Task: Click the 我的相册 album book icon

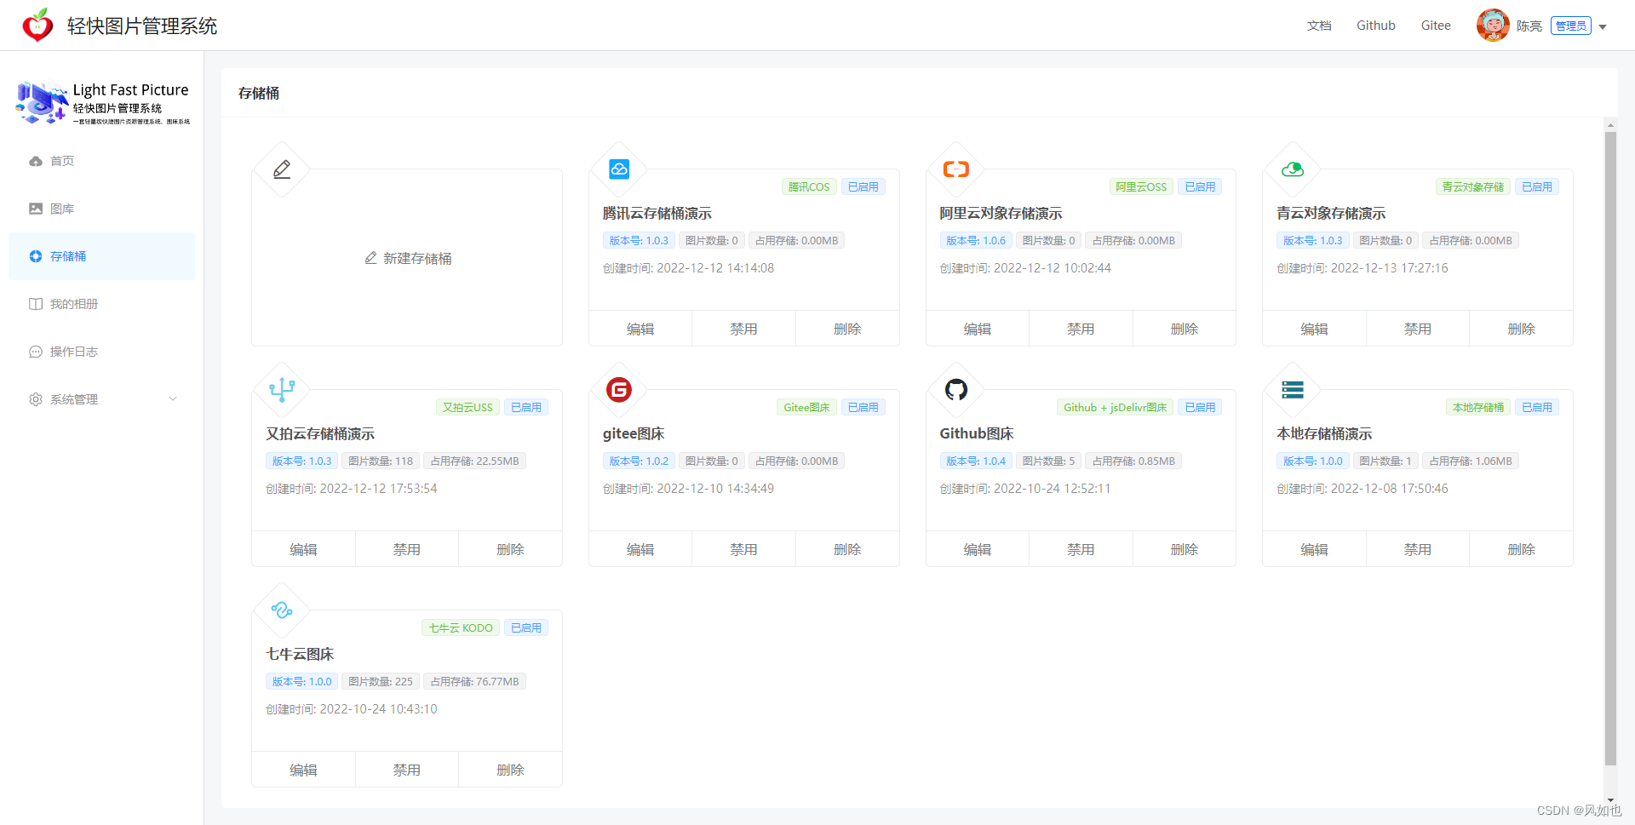Action: (36, 304)
